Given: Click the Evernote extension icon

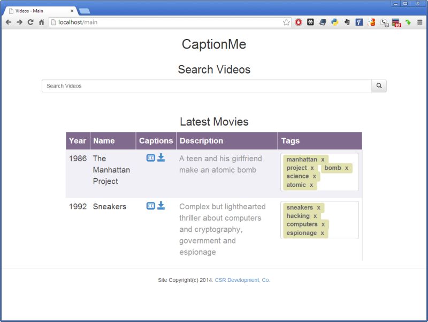Looking at the screenshot, I should [347, 22].
